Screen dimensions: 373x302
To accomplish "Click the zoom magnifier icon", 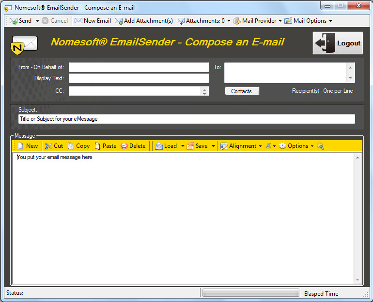I will pyautogui.click(x=320, y=146).
